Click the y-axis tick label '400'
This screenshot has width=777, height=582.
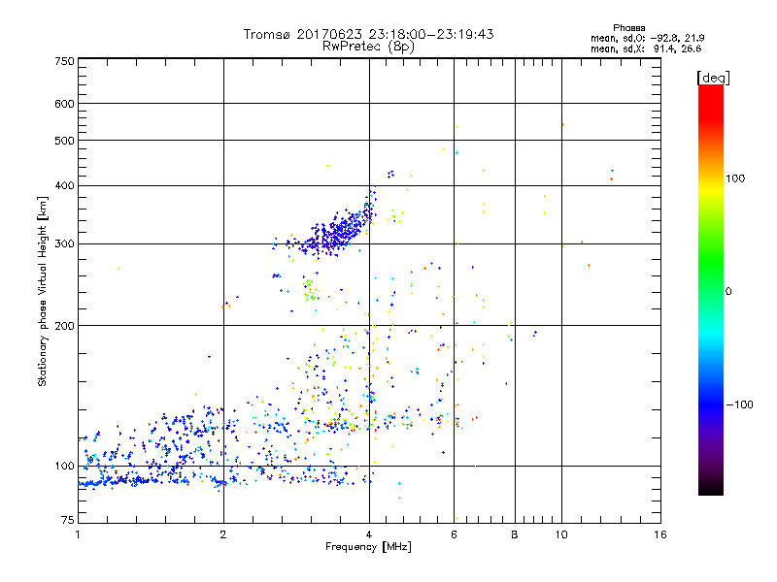(64, 185)
